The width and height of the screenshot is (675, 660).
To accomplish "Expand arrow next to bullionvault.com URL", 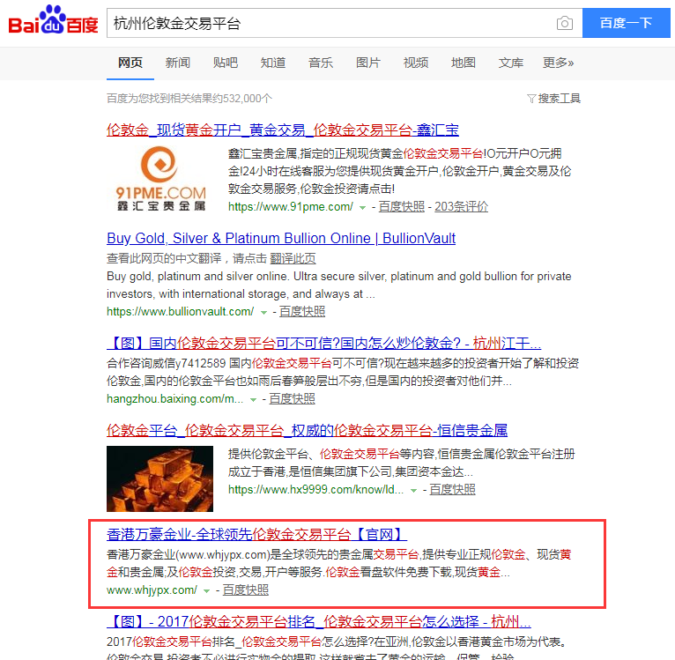I will [x=263, y=313].
